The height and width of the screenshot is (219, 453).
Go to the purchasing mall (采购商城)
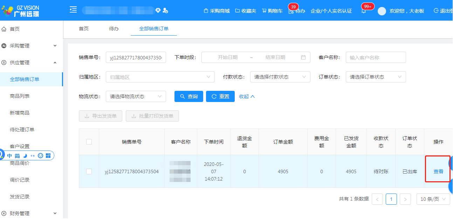tap(217, 11)
